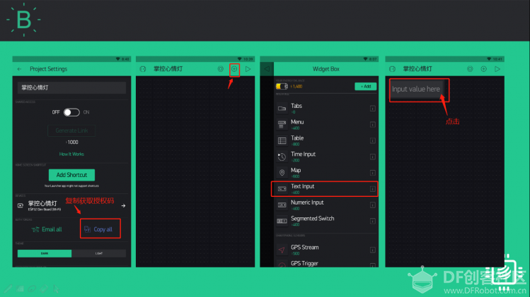Image resolution: width=530 pixels, height=297 pixels.
Task: Select the DARK theme option
Action: [45, 253]
